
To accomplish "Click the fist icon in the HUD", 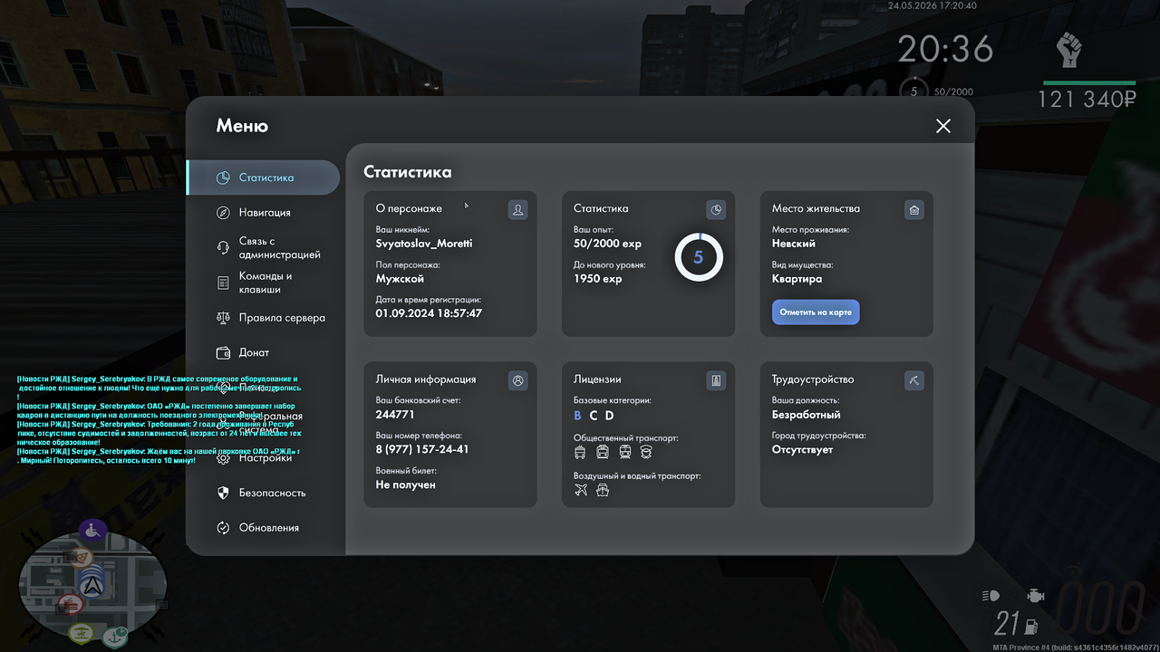I will 1069,50.
